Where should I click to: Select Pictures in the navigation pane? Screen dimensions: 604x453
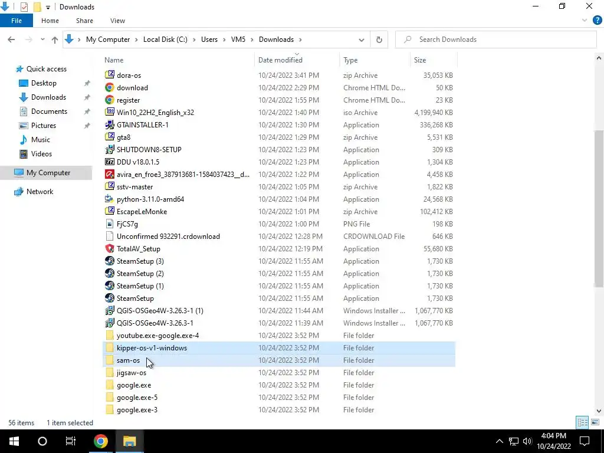coord(44,126)
